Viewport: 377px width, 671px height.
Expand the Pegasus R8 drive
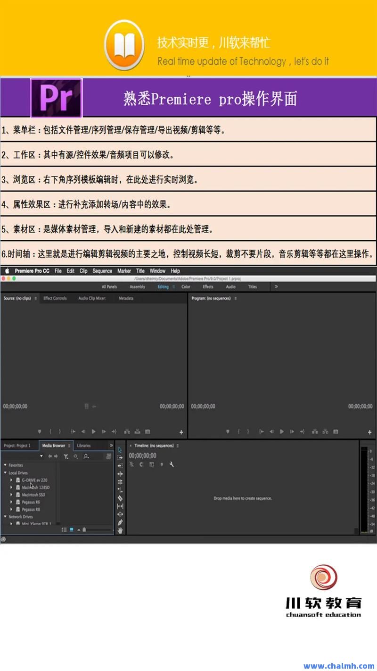point(11,509)
